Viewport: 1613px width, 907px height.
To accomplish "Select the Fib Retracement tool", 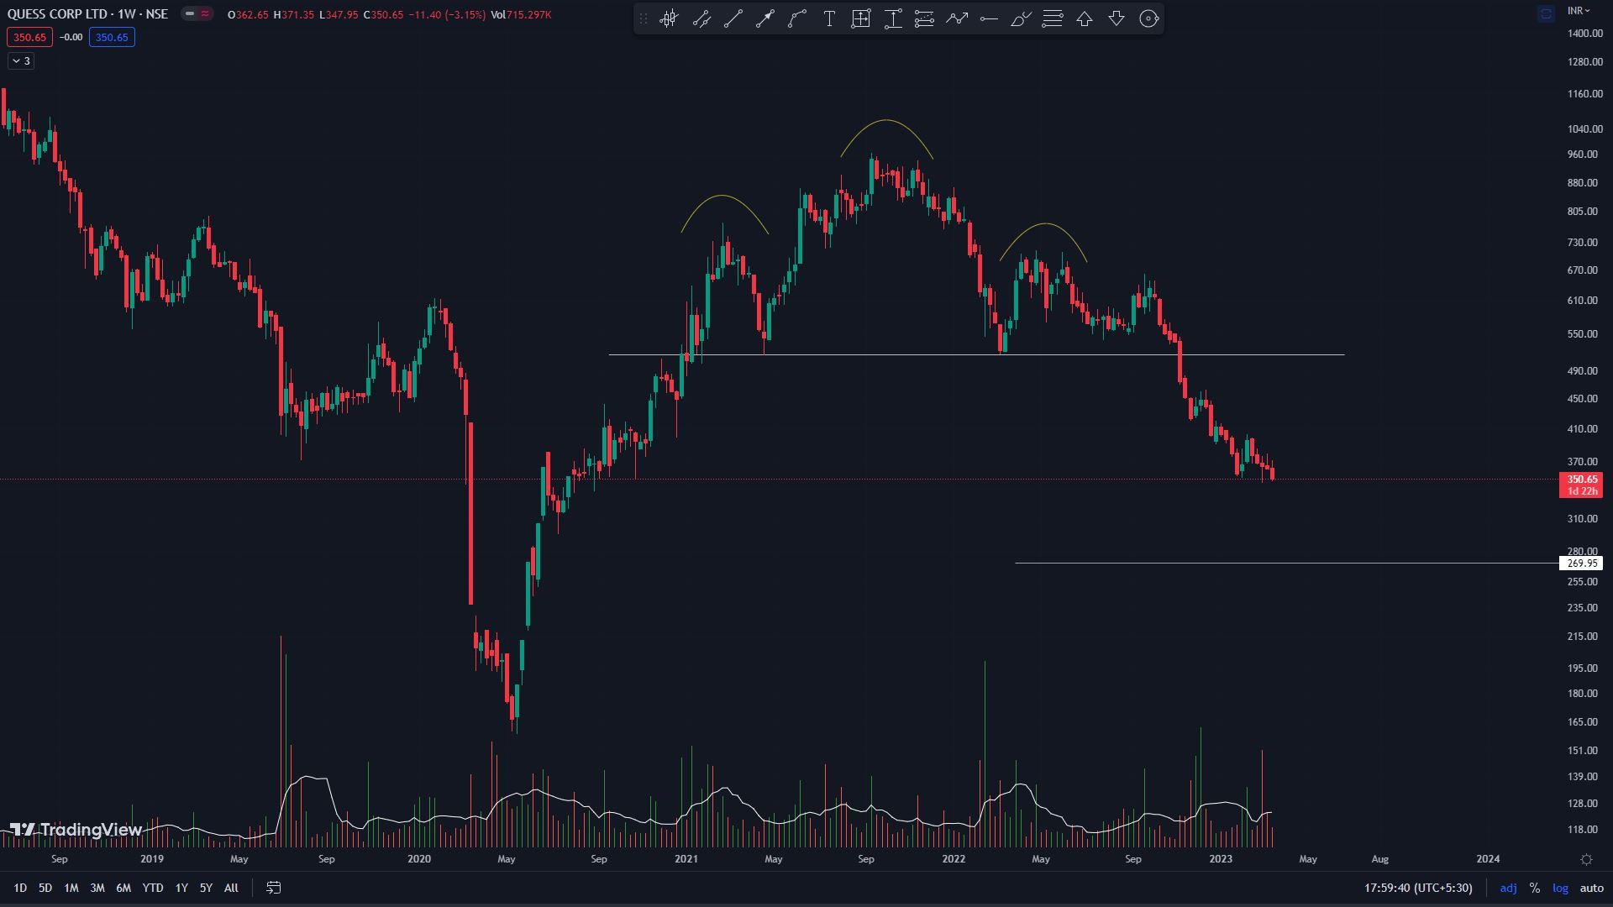I will (1053, 18).
